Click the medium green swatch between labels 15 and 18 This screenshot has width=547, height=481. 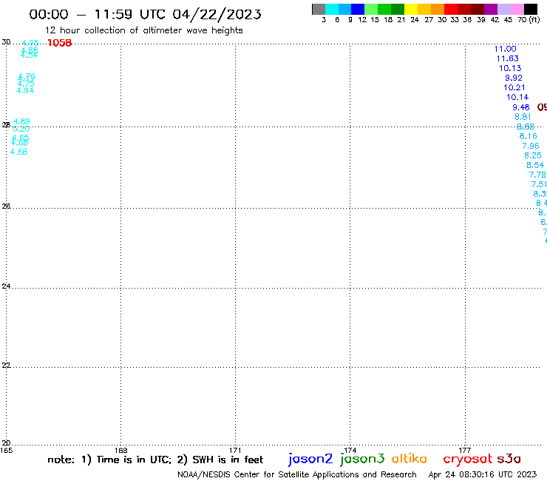pyautogui.click(x=384, y=9)
